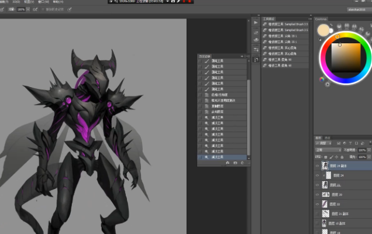Hide the 图层 24 副本 layer
Screen dimensions: 372x234
point(318,166)
